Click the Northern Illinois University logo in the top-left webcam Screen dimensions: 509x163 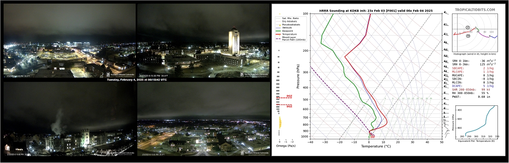(121, 74)
